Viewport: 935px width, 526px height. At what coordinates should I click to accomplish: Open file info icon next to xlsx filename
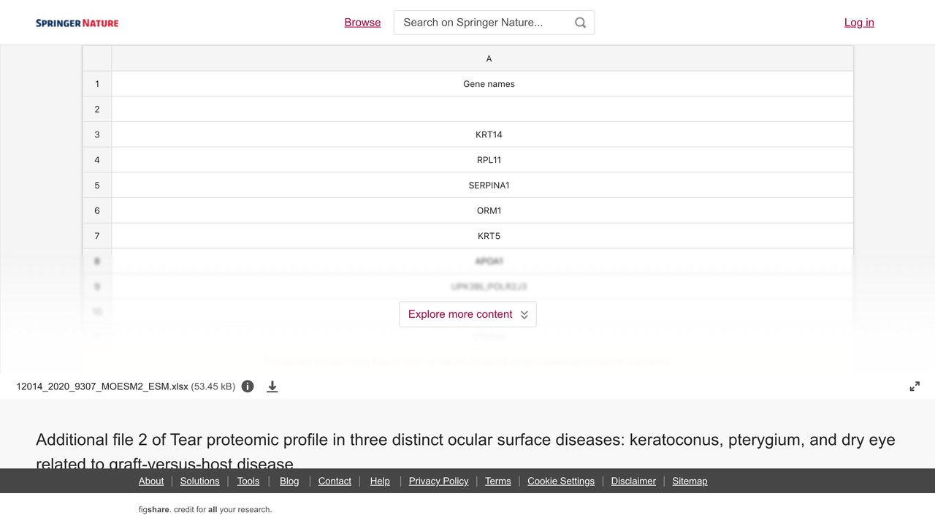pos(248,386)
